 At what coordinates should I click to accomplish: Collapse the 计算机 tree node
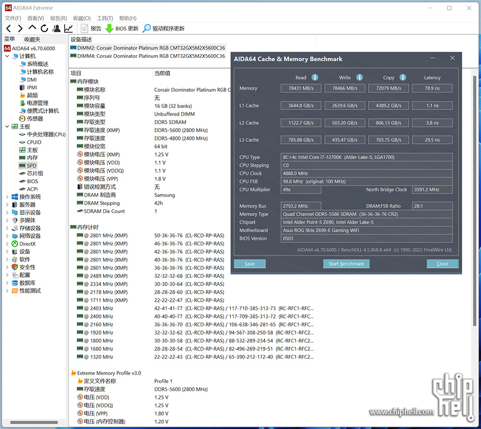(x=7, y=56)
